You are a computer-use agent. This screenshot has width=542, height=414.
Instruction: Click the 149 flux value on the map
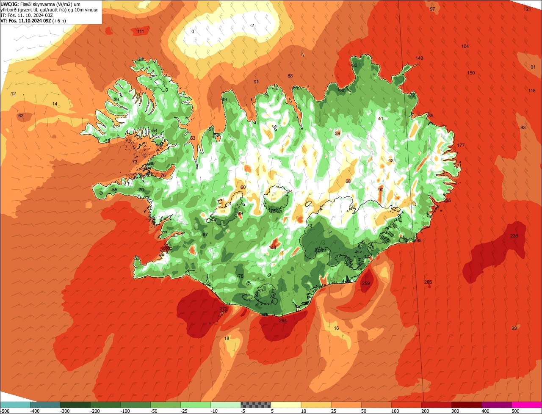pos(419,58)
